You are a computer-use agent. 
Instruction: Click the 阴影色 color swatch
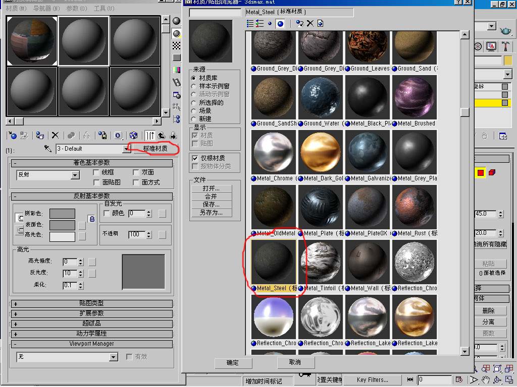pos(62,214)
